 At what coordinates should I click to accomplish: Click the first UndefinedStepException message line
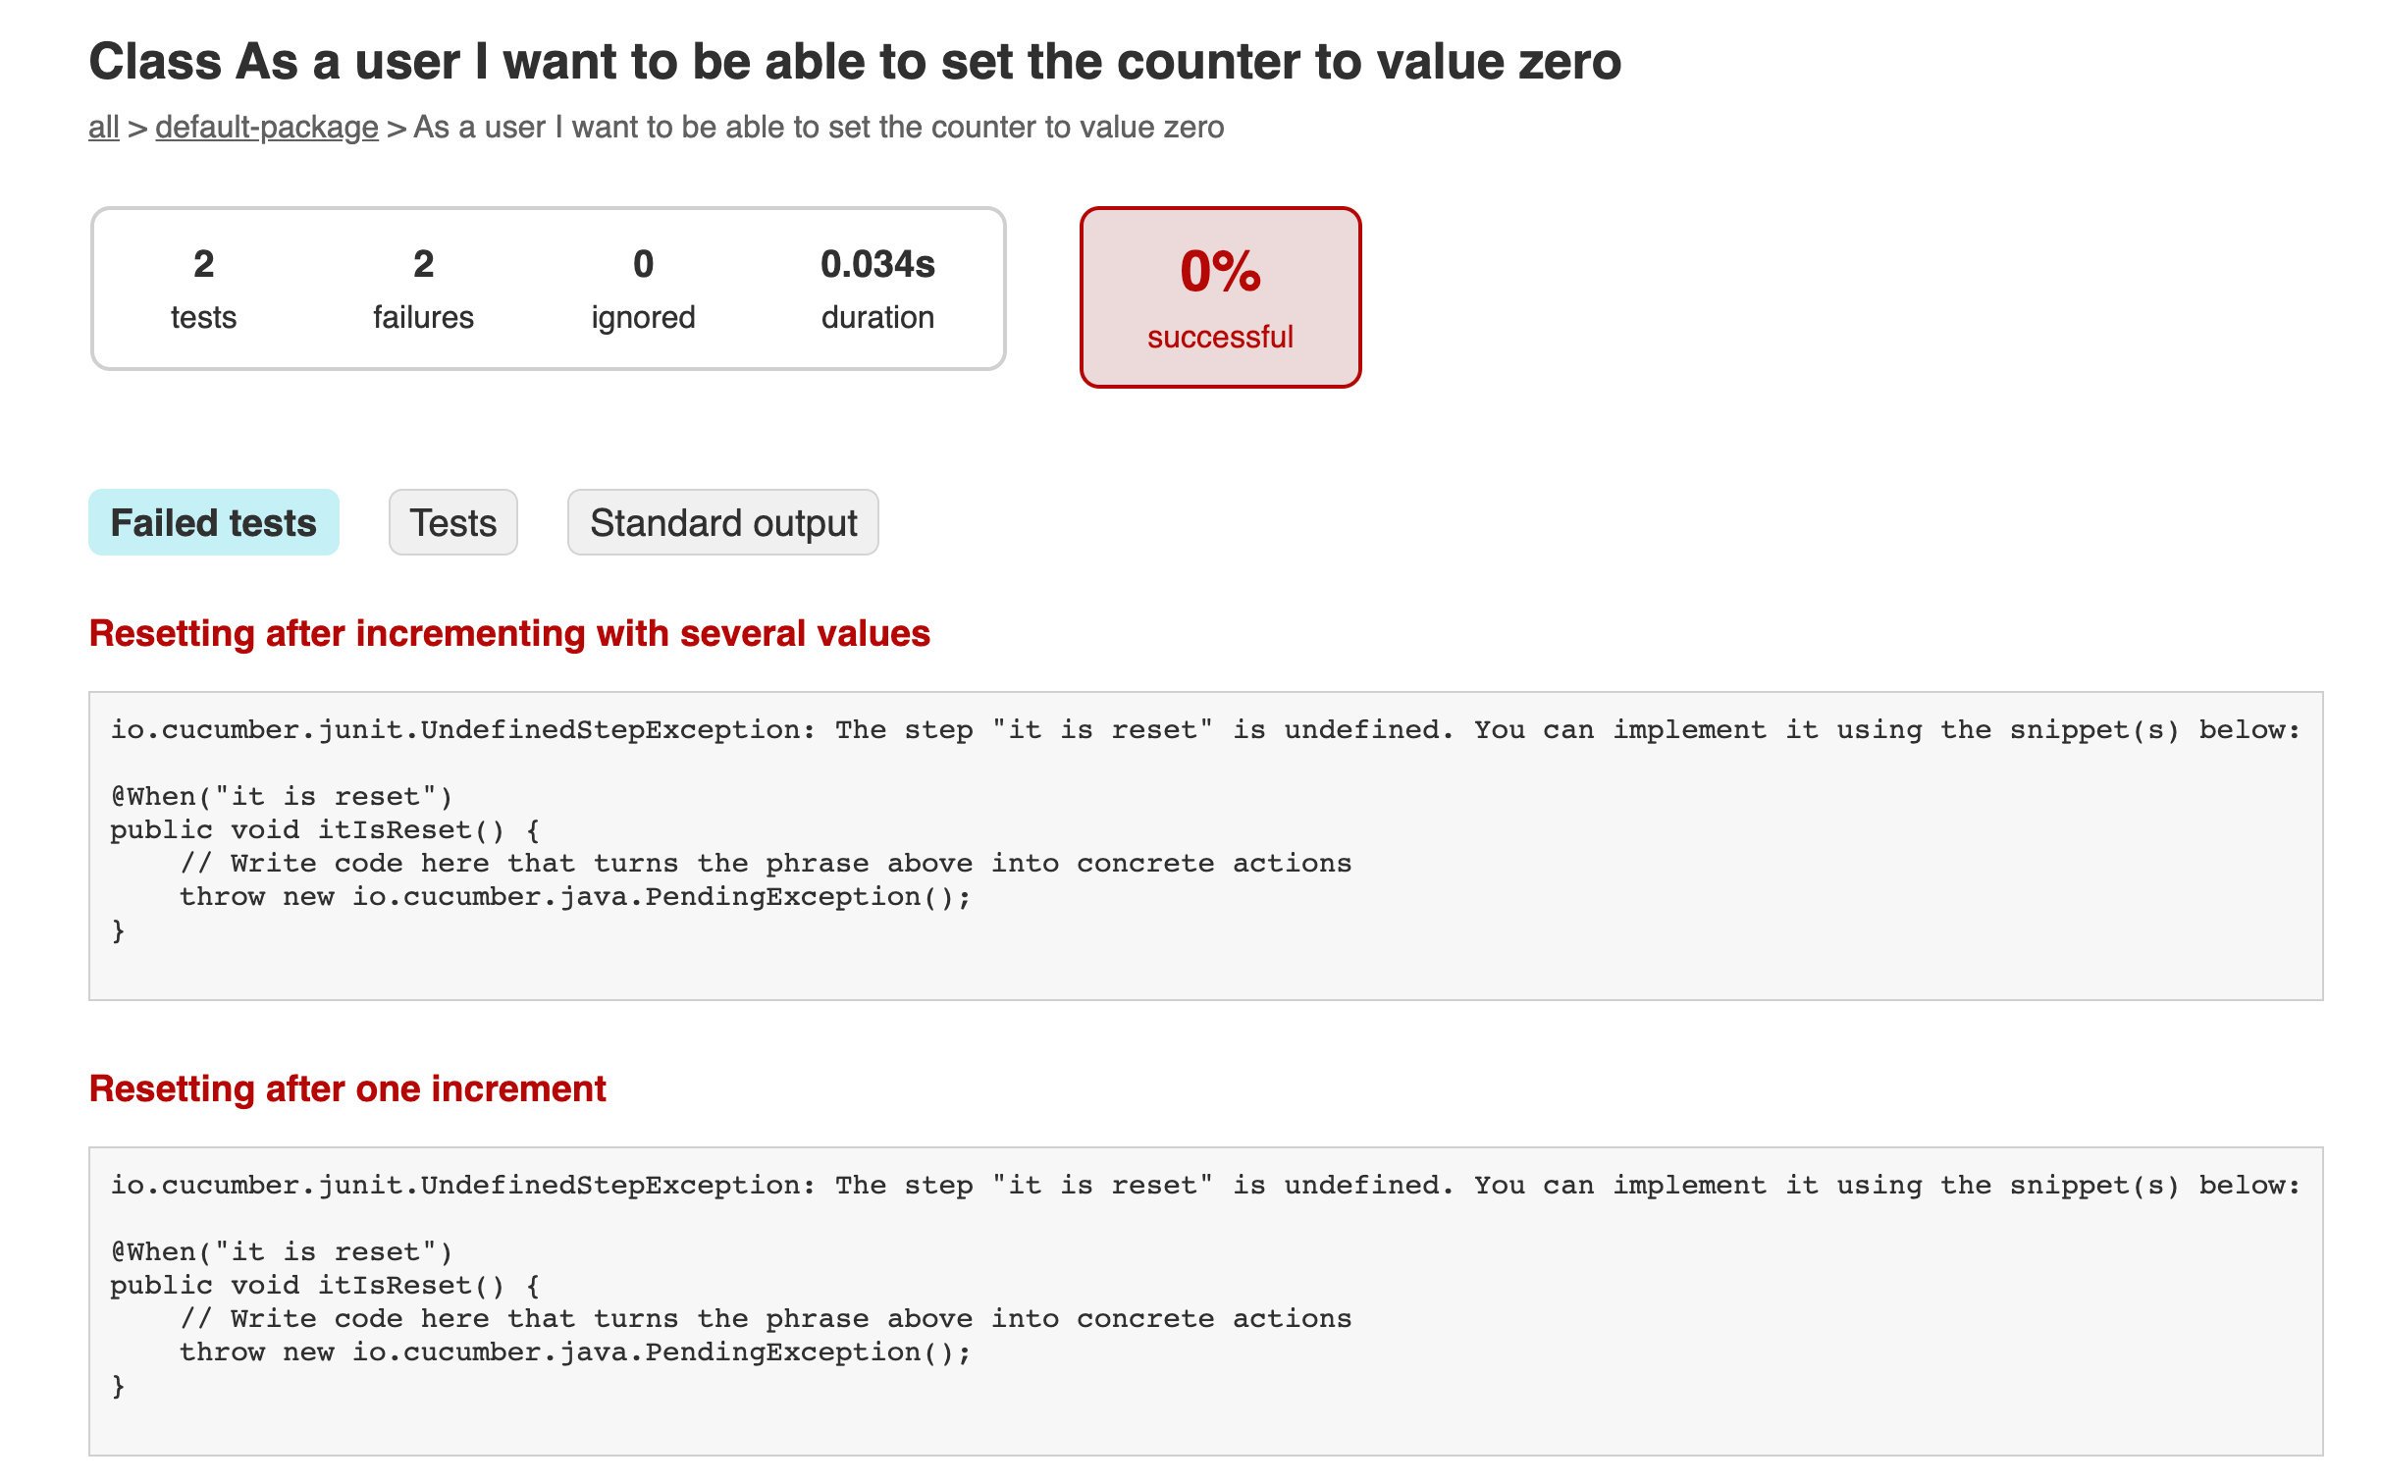coord(1205,730)
